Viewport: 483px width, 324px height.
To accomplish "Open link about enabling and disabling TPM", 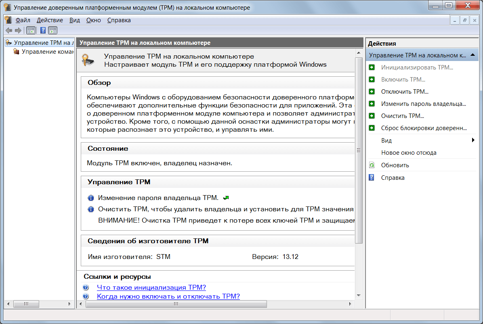I will (x=168, y=296).
